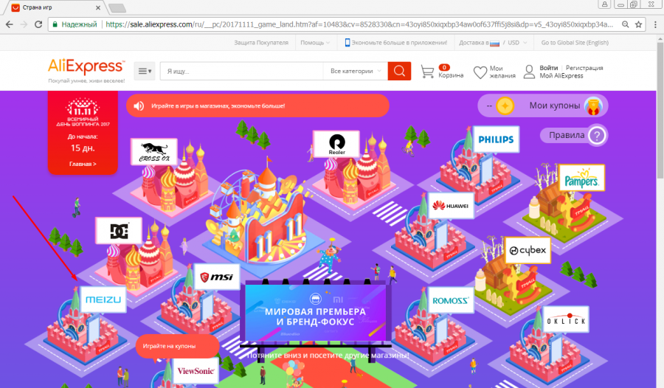The height and width of the screenshot is (388, 664).
Task: Open wishlist heart icon
Action: 480,72
